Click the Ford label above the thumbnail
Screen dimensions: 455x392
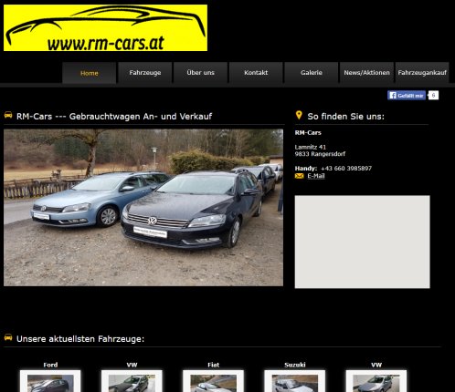tap(50, 365)
